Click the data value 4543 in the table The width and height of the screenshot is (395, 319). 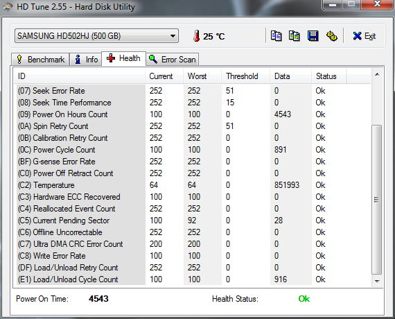[x=283, y=114]
